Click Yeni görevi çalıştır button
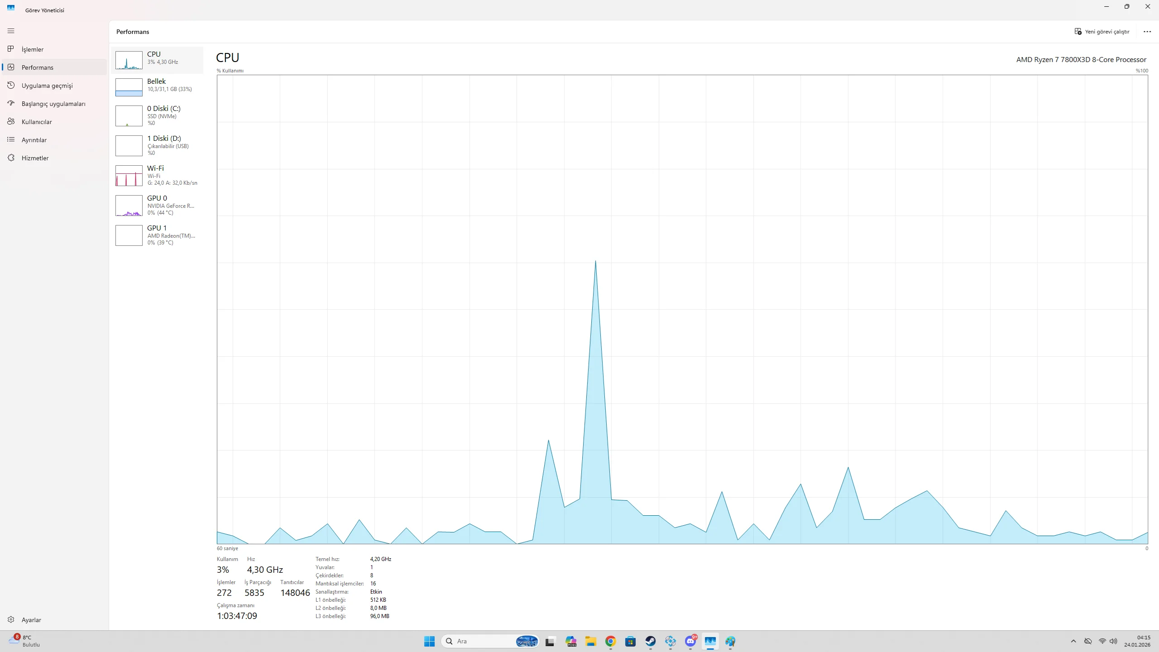This screenshot has height=652, width=1159. point(1102,32)
